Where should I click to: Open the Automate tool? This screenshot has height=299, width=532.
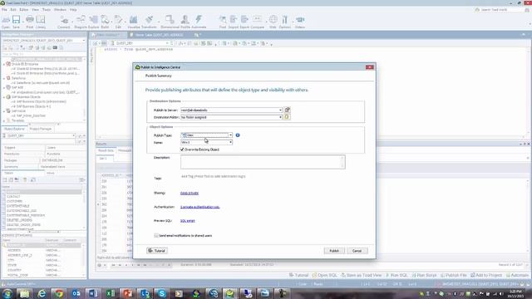[199, 22]
